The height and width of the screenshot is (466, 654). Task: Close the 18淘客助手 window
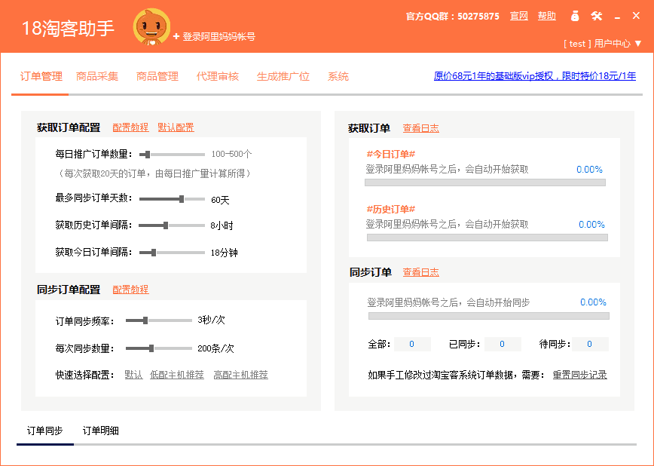637,16
